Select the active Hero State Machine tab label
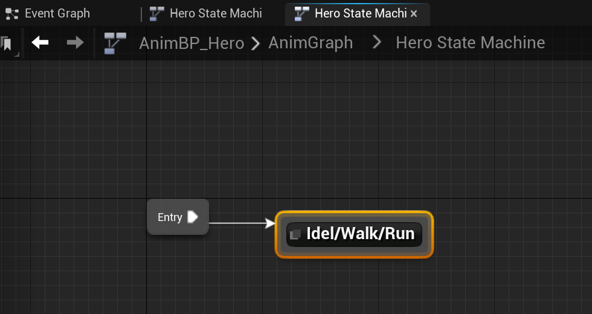592x314 pixels. 360,13
